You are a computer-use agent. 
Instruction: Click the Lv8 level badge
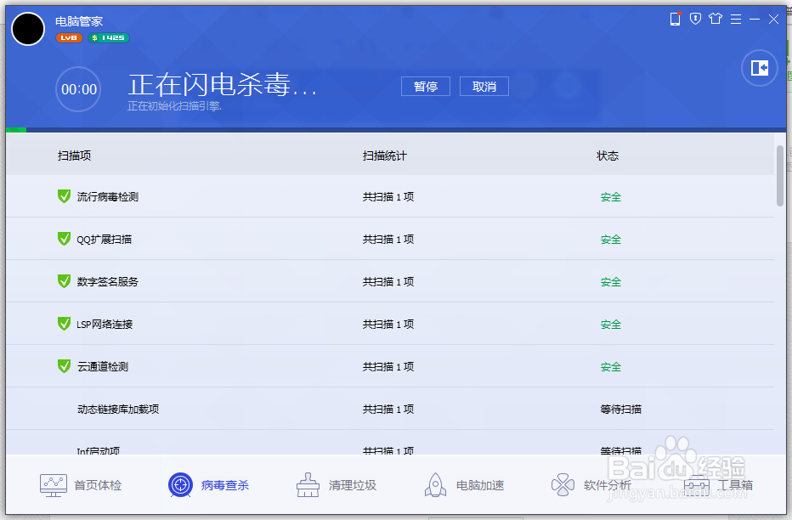pyautogui.click(x=69, y=38)
